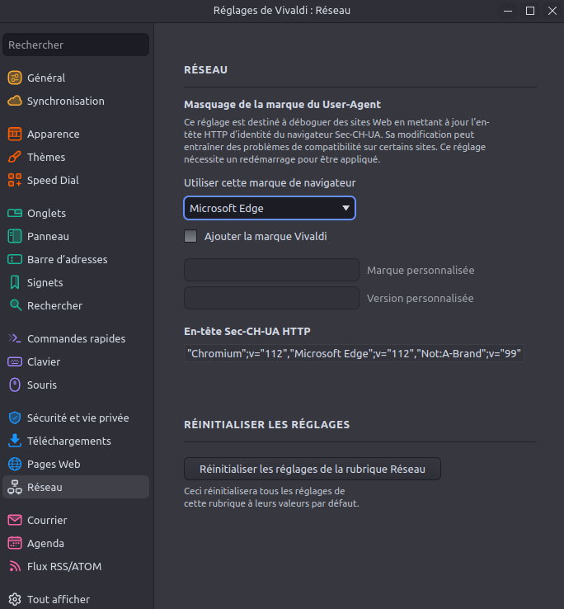The image size is (564, 609).
Task: Click the Réseau network icon
Action: pyautogui.click(x=15, y=487)
